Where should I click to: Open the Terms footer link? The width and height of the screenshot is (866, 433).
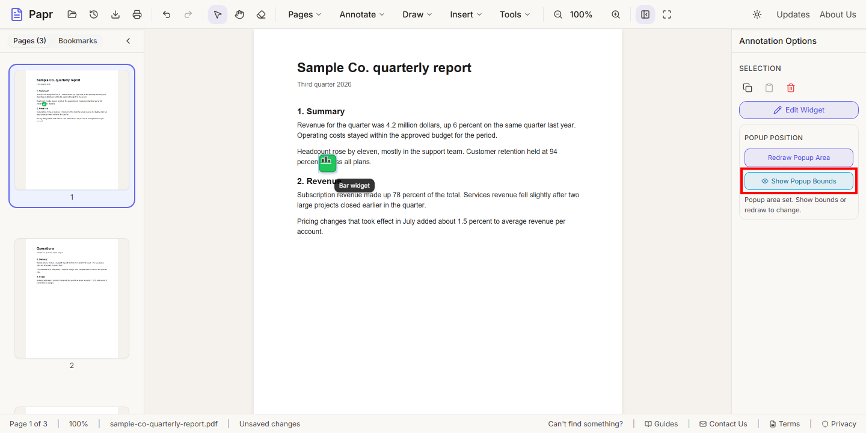click(784, 424)
